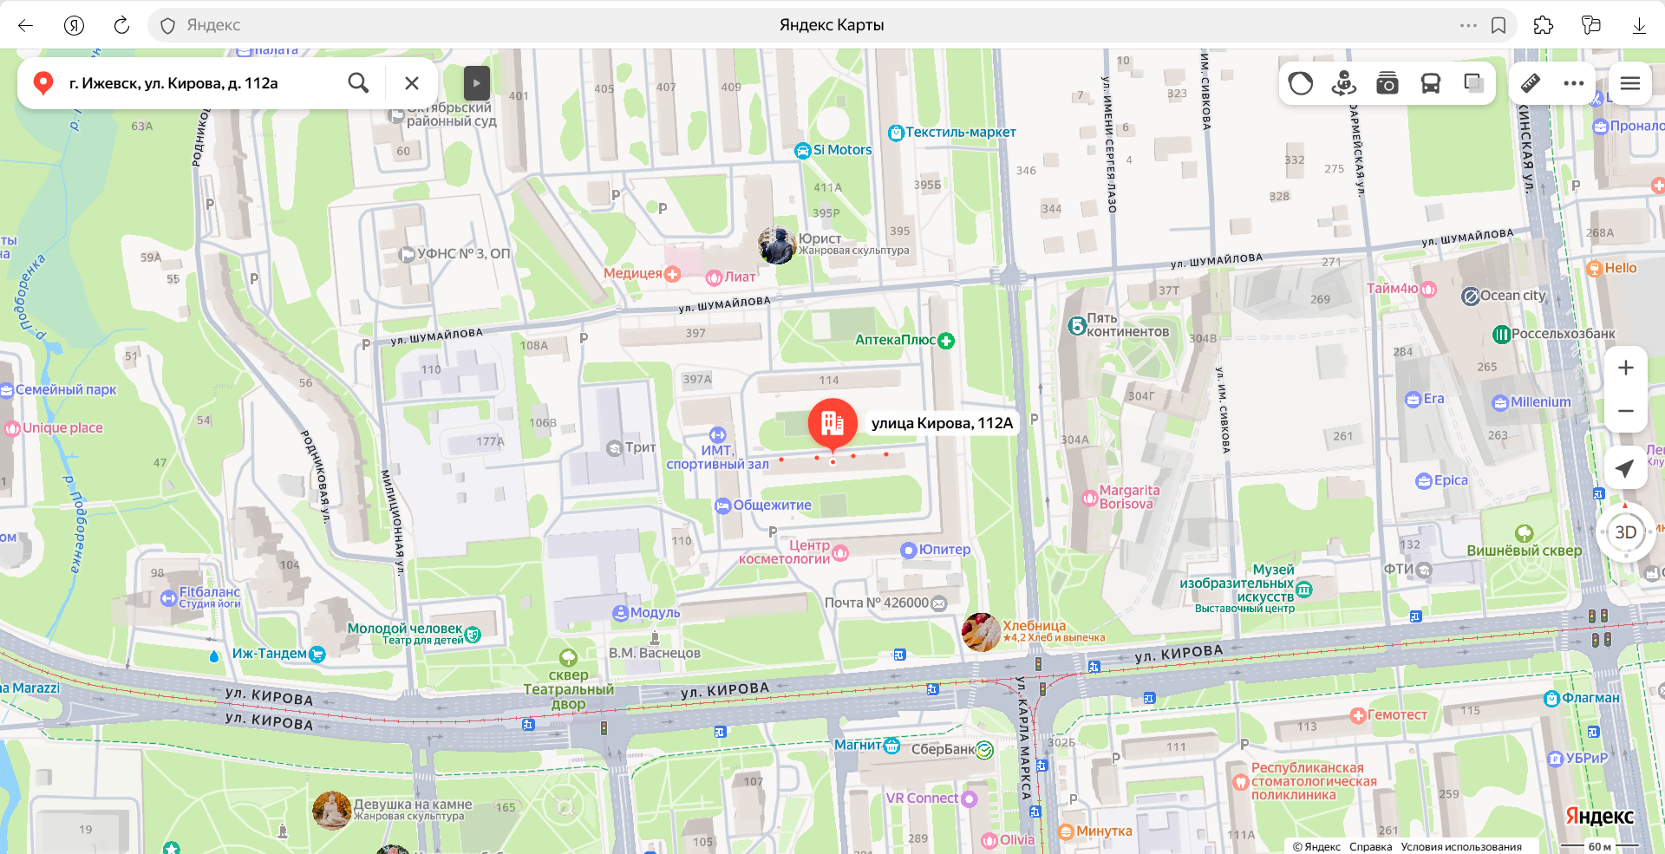Open the Лиат place marker

click(714, 277)
